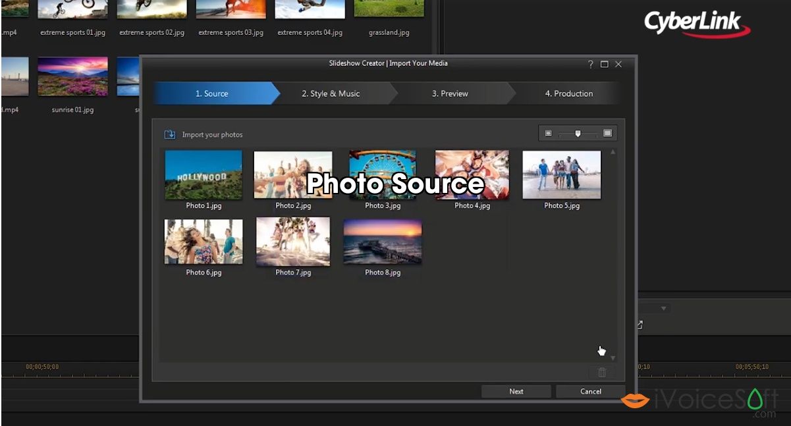Open the 4. Production step
The height and width of the screenshot is (426, 791).
point(569,93)
